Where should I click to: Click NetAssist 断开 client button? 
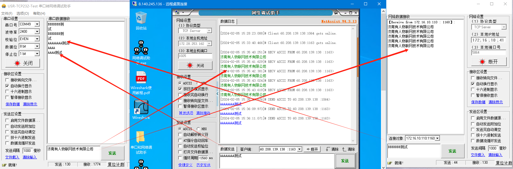312,149
